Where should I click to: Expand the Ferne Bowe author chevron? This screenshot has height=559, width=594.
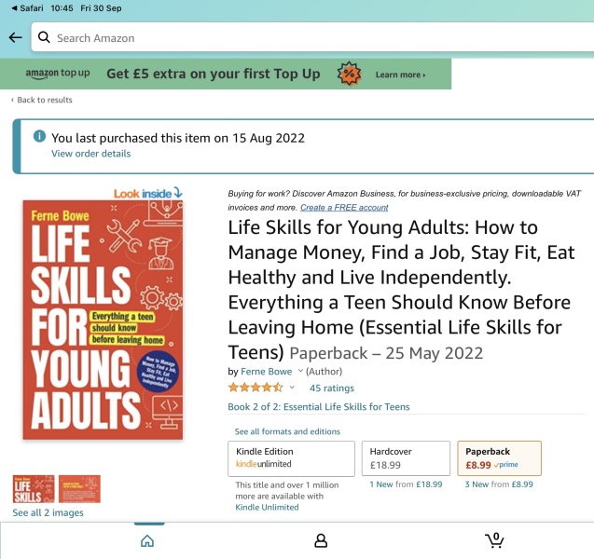(x=300, y=372)
